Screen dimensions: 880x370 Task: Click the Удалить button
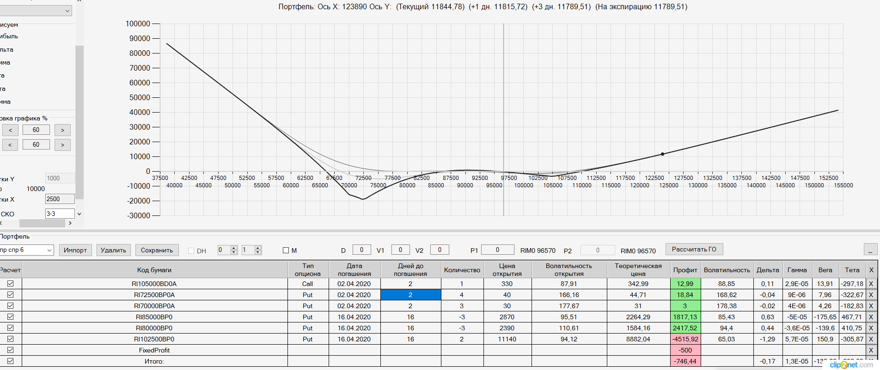click(x=114, y=250)
